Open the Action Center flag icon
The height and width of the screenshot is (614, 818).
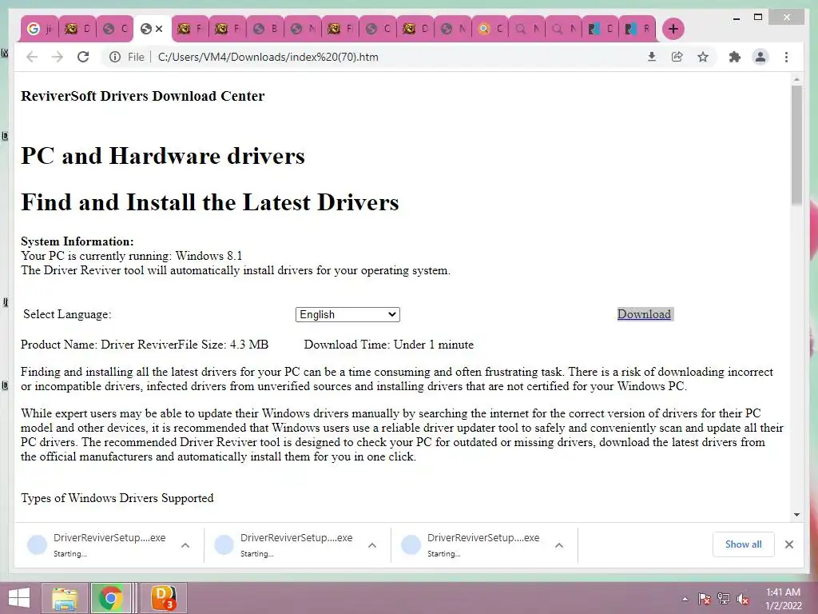(x=704, y=599)
